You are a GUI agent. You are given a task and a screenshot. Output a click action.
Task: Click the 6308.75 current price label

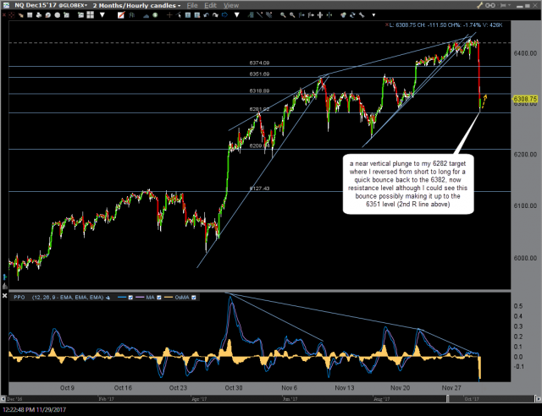coord(525,99)
